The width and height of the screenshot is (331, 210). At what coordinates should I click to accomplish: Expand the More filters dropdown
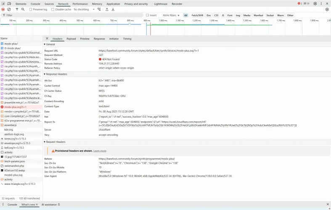pos(171,15)
